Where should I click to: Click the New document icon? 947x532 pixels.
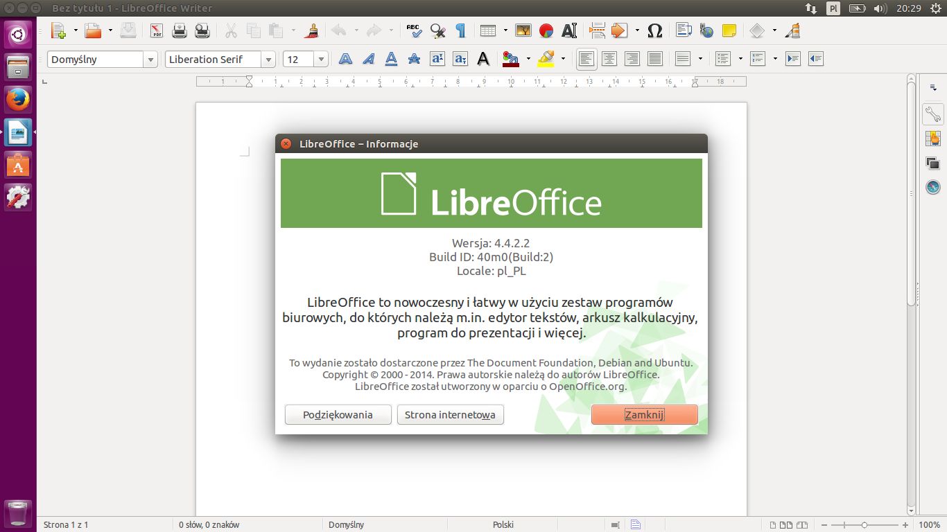point(58,30)
